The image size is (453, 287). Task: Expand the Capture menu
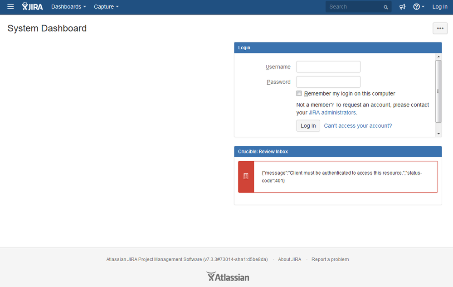(106, 7)
